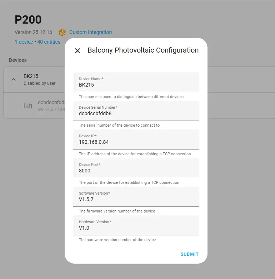Open the Custom integration link
Image resolution: width=275 pixels, height=279 pixels.
[x=90, y=33]
